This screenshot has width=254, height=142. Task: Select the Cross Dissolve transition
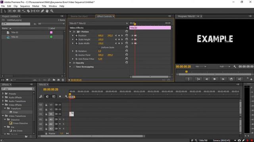tap(20, 123)
